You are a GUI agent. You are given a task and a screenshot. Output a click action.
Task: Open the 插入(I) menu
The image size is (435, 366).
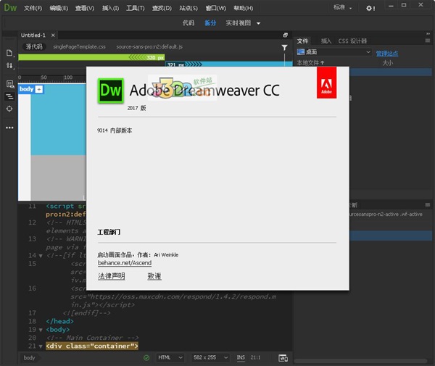111,9
